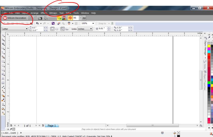Select the Smart Fill tool
This screenshot has height=137, width=213.
coord(3,57)
